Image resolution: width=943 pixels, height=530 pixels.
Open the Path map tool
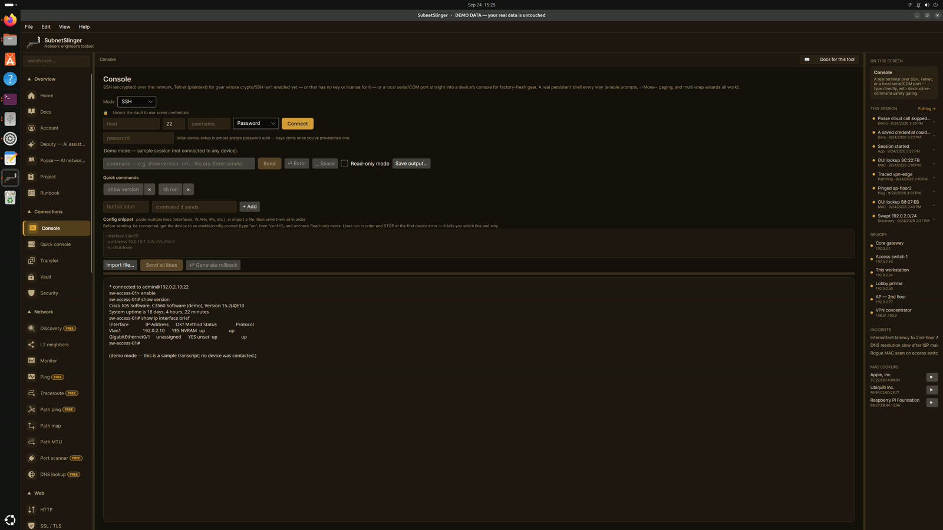click(57, 426)
